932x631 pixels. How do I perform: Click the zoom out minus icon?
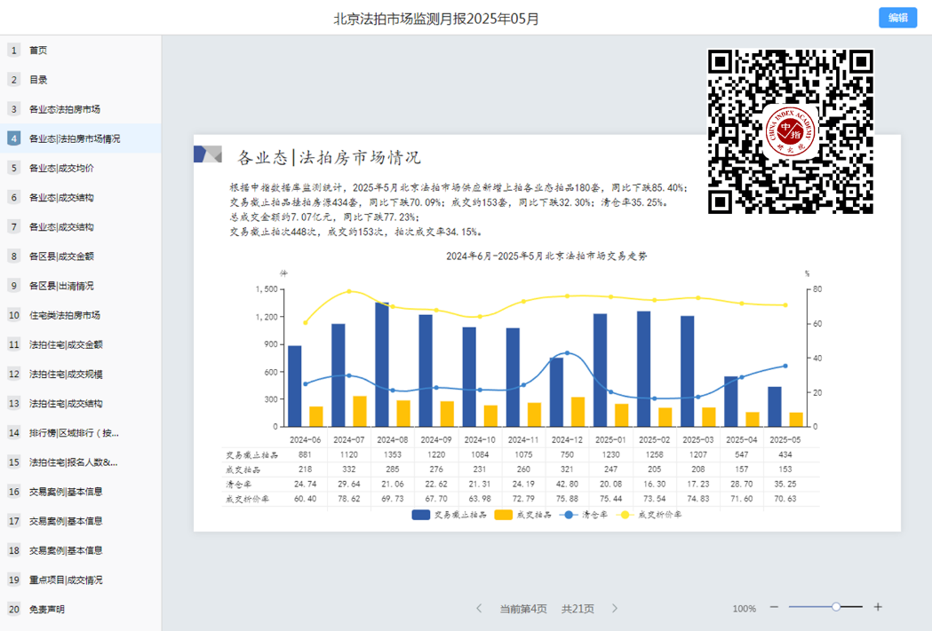(774, 607)
